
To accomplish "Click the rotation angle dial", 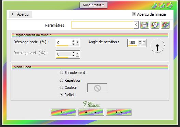I will click(157, 46).
